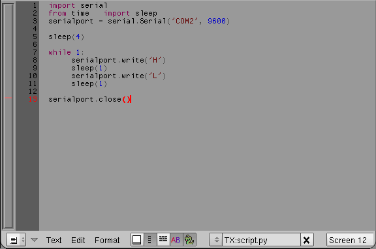The width and height of the screenshot is (376, 249).
Task: Click the TX:script.py name field
Action: pyautogui.click(x=261, y=240)
